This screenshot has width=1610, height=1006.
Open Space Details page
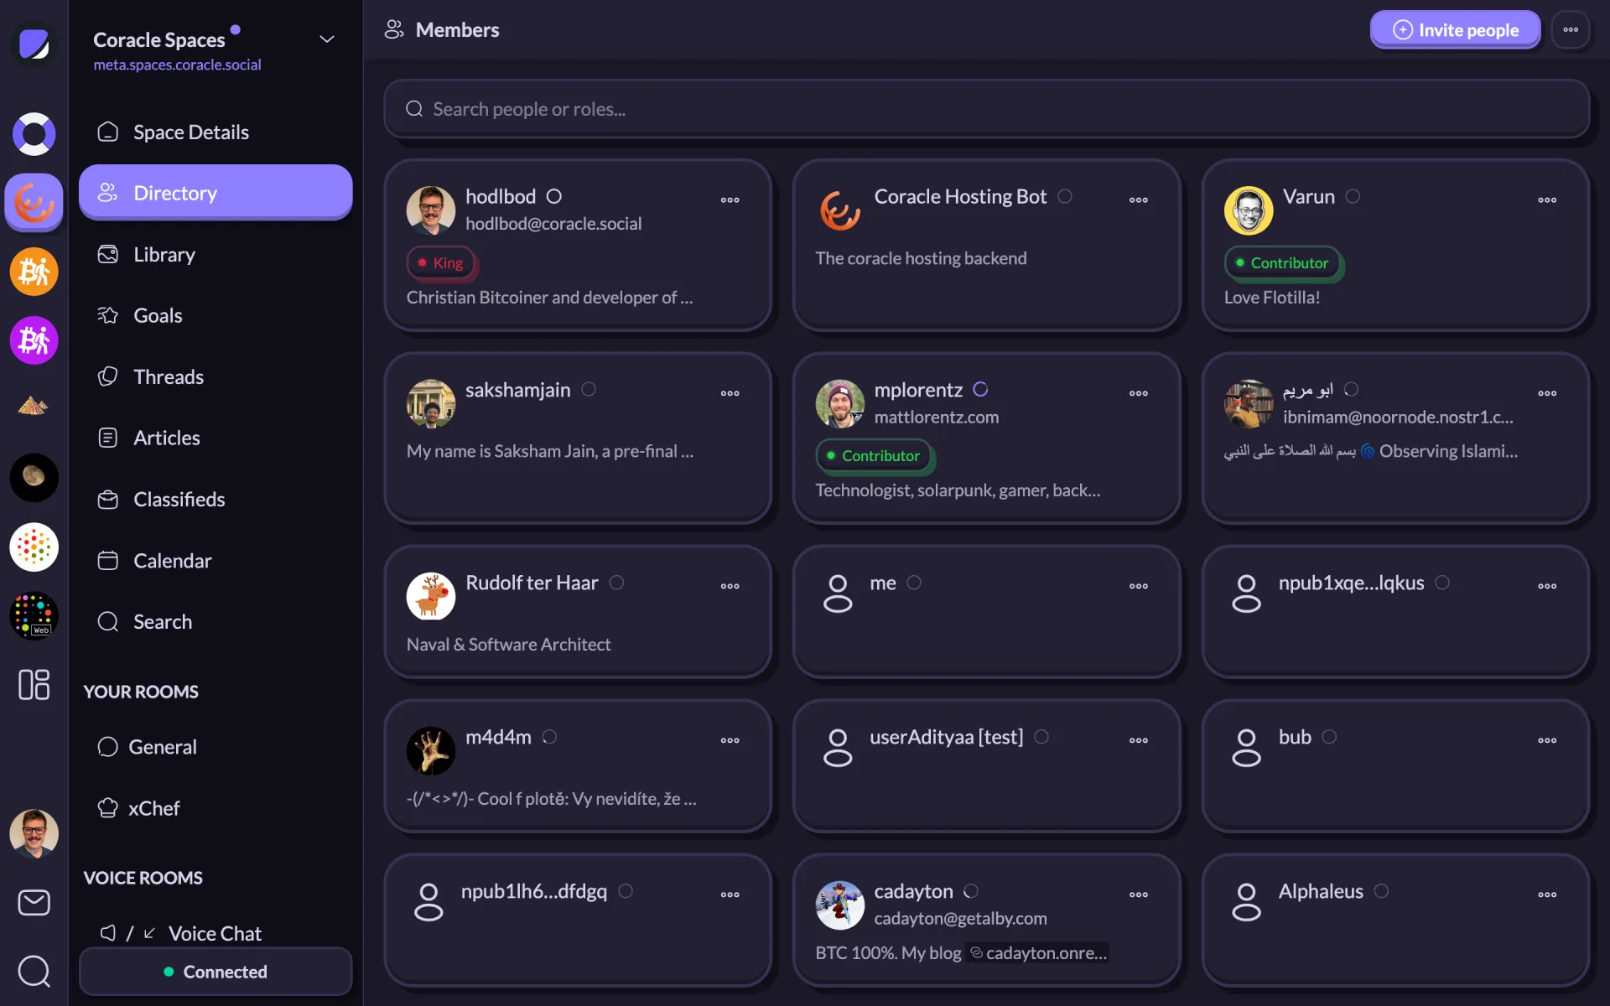pyautogui.click(x=216, y=132)
